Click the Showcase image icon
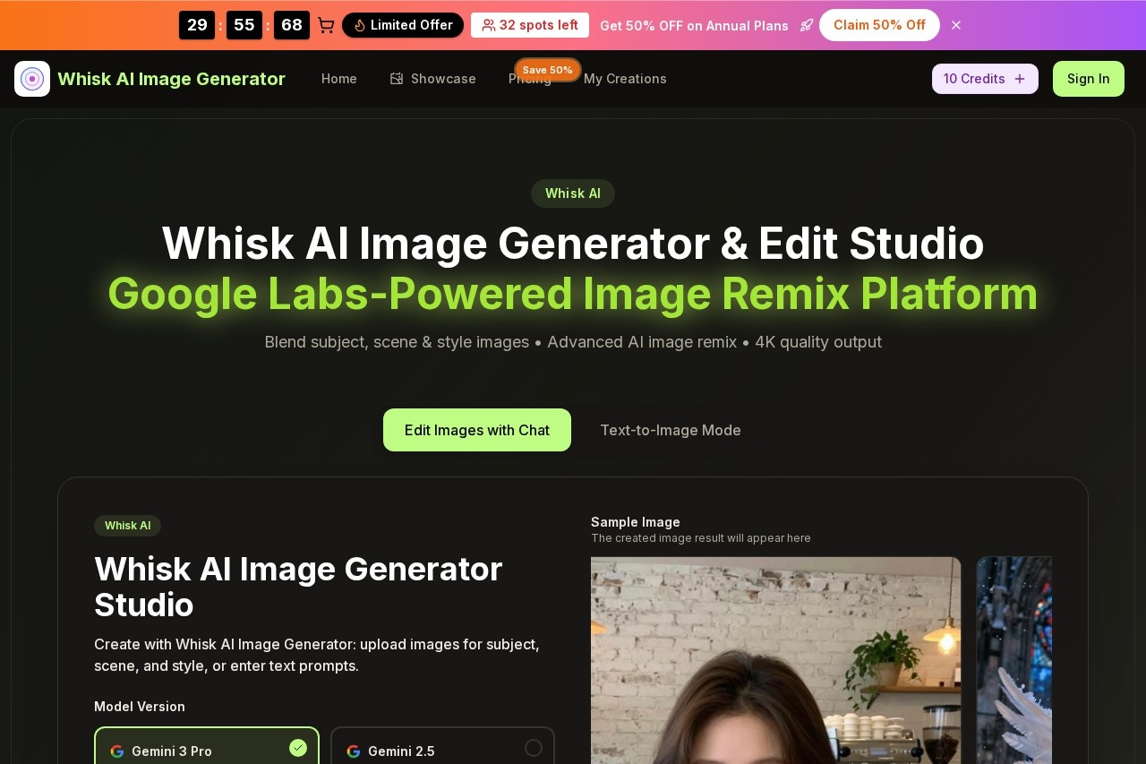This screenshot has width=1146, height=764. (x=397, y=79)
